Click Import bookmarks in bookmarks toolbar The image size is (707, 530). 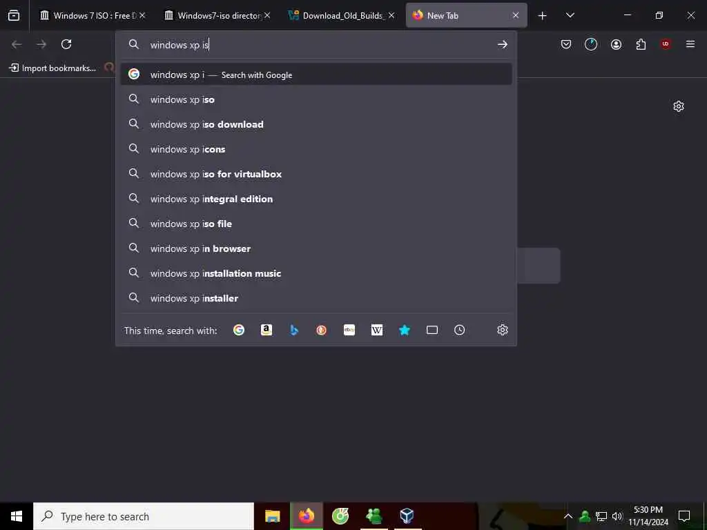point(52,68)
